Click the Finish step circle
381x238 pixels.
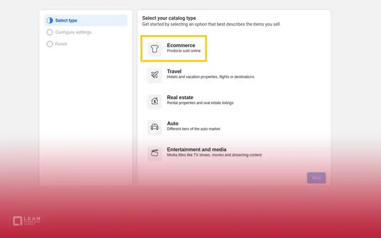50,44
